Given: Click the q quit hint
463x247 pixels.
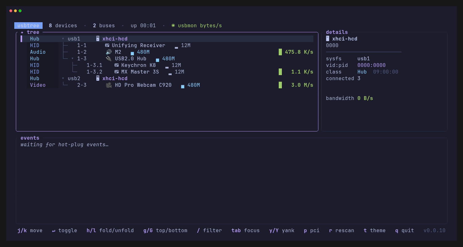Looking at the screenshot, I should pyautogui.click(x=405, y=231).
